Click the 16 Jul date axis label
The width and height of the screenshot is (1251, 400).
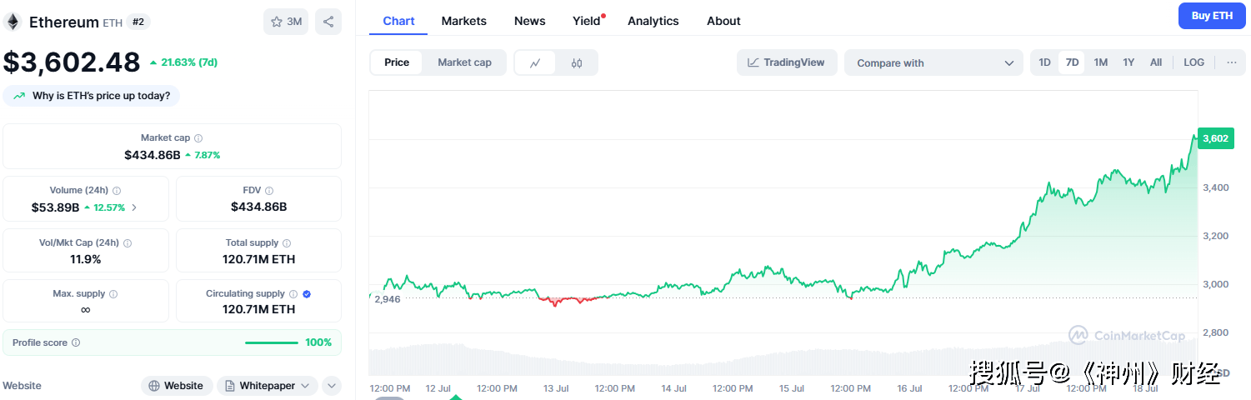[909, 388]
